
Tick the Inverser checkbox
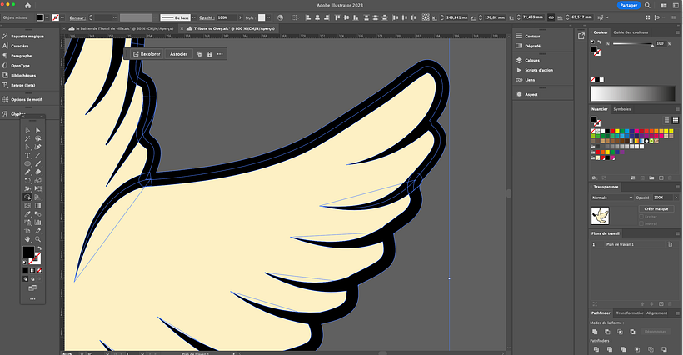(641, 223)
